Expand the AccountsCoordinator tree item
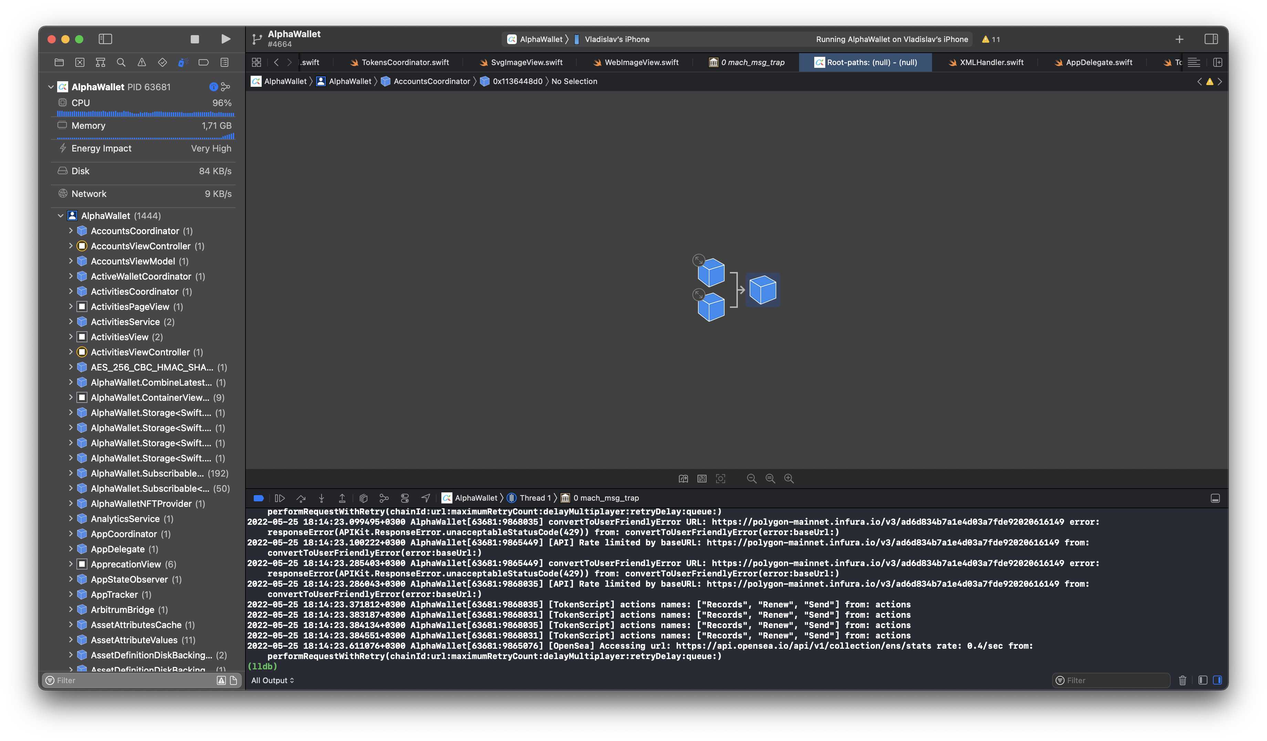Image resolution: width=1267 pixels, height=741 pixels. pos(70,231)
